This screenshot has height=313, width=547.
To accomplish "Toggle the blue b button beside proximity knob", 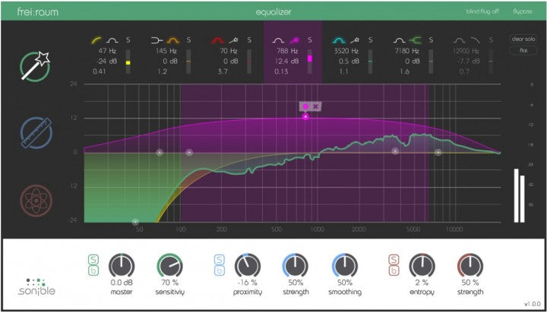I will (x=219, y=269).
